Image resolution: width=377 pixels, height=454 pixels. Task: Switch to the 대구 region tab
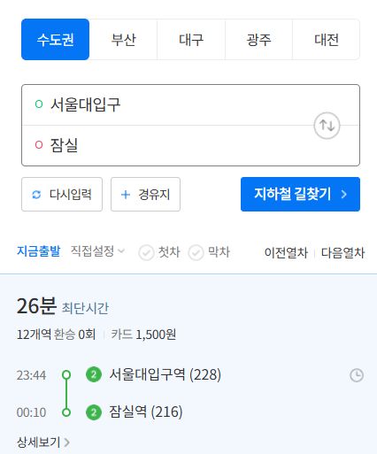191,39
